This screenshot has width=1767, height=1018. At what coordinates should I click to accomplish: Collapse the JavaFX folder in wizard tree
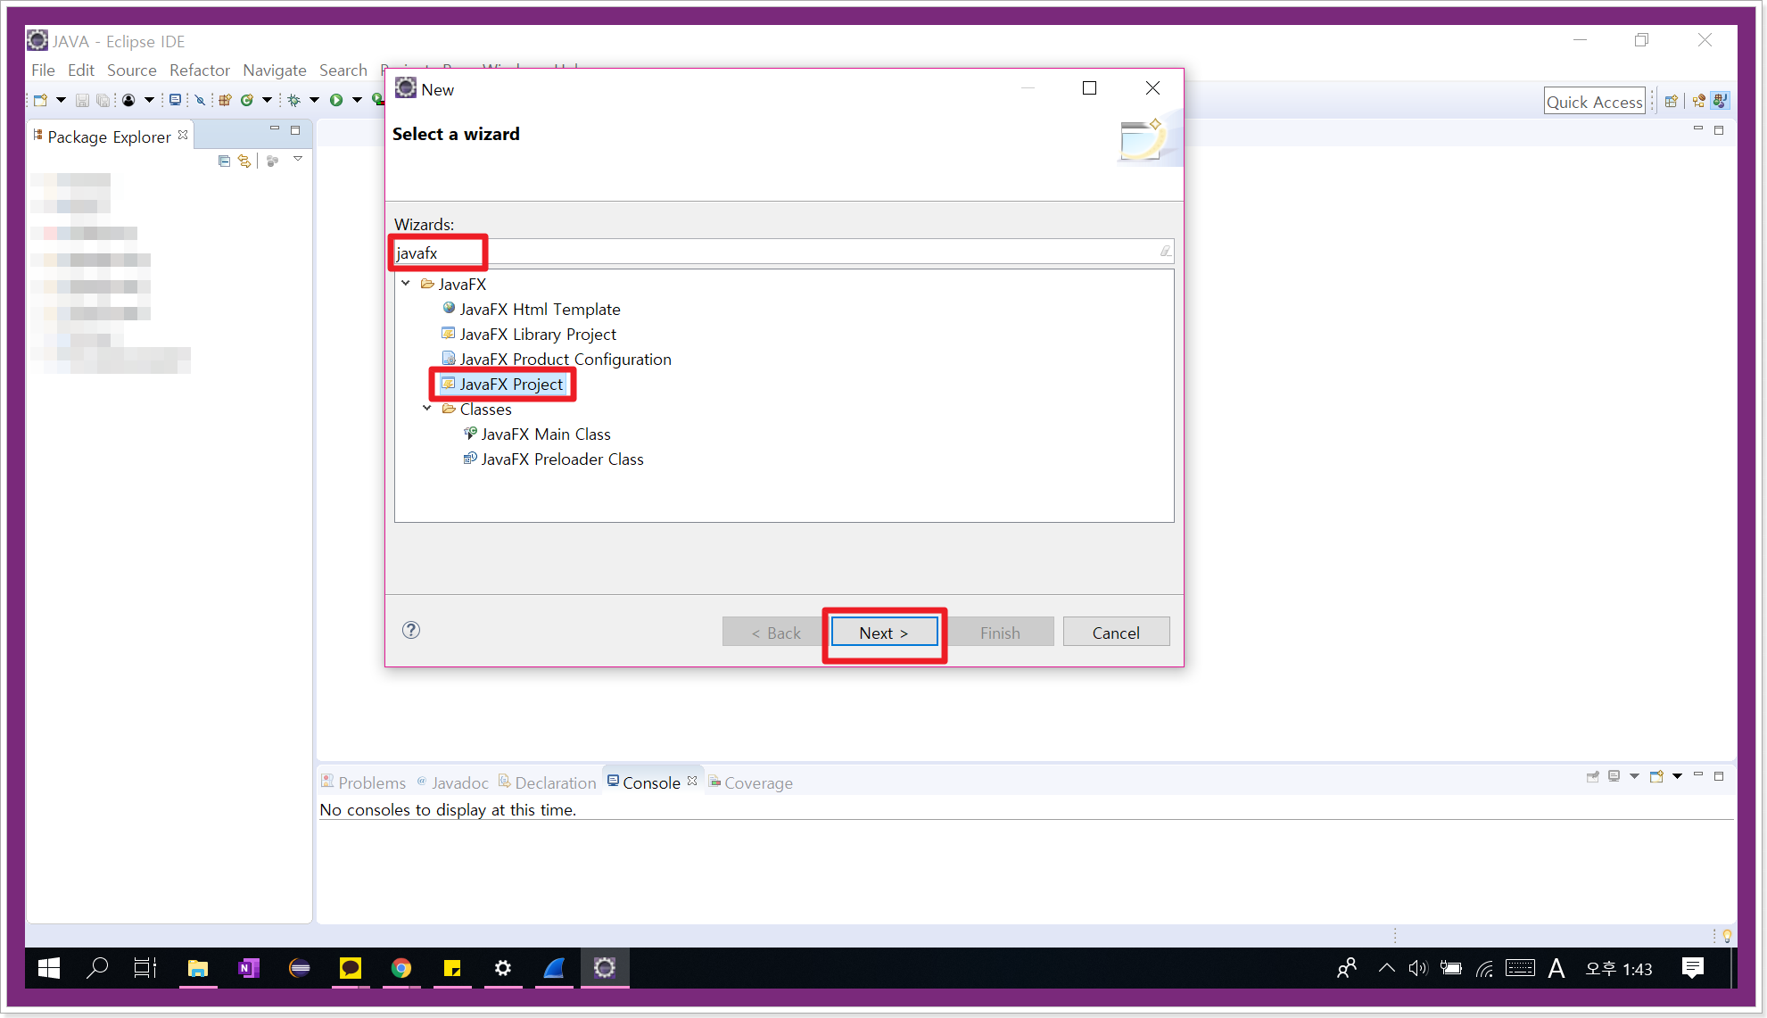406,283
